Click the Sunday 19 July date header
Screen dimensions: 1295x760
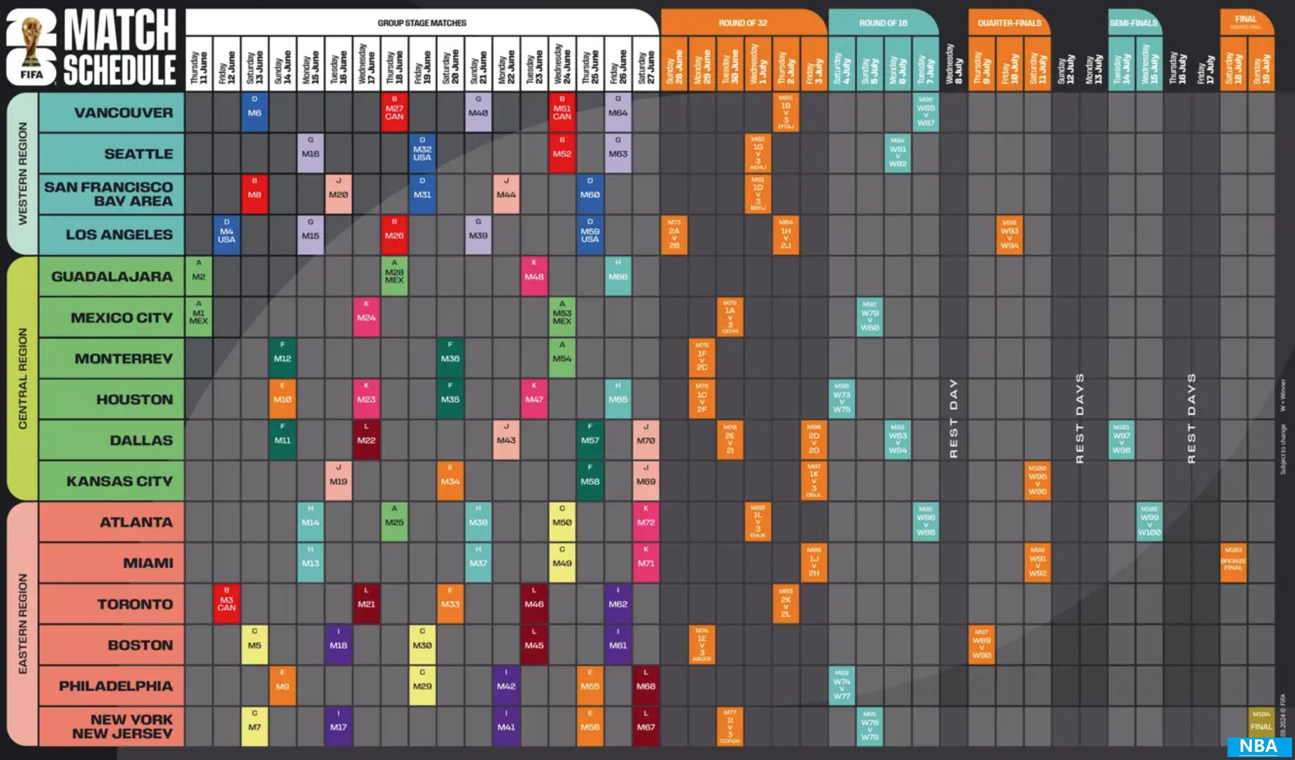click(1261, 65)
